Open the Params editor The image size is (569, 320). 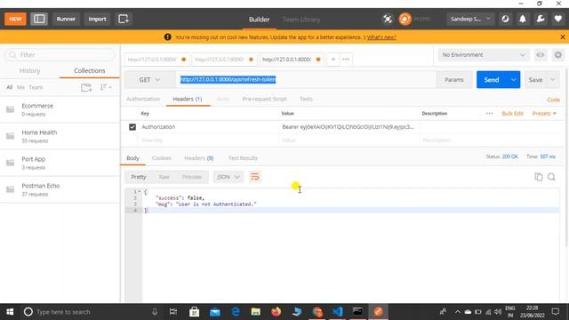coord(454,80)
